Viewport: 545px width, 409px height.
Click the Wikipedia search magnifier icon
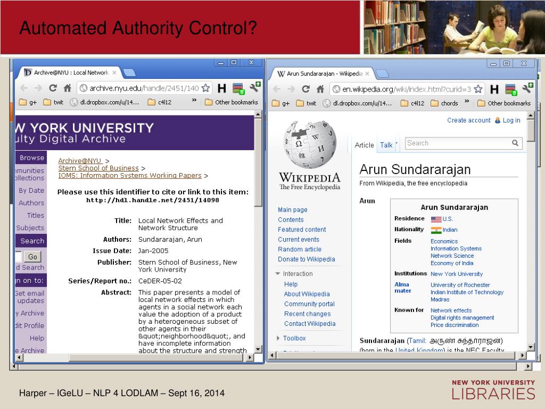tap(515, 143)
